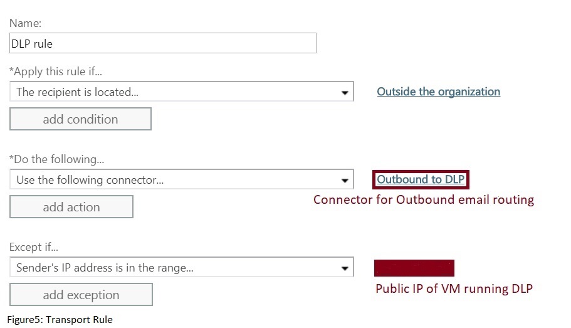The height and width of the screenshot is (328, 571).
Task: Click the 'Connector for Outbound email routing' annotation
Action: click(424, 200)
